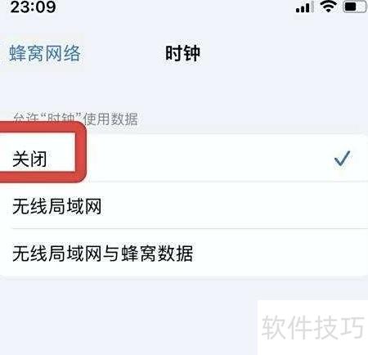The width and height of the screenshot is (368, 355).
Task: Tap empty area right of 无线局域网 label
Action: (235, 206)
